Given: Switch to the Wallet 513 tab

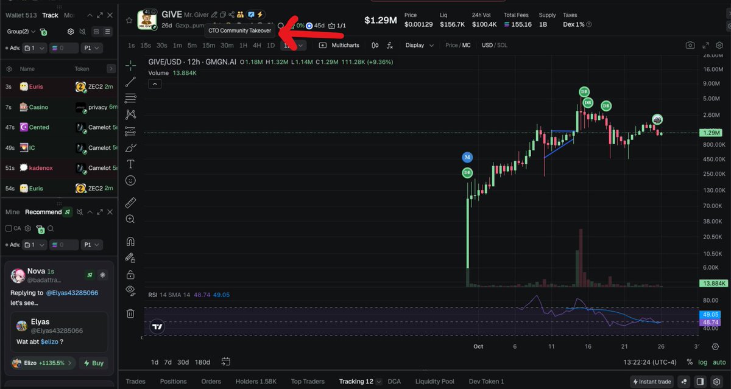Looking at the screenshot, I should coord(22,15).
